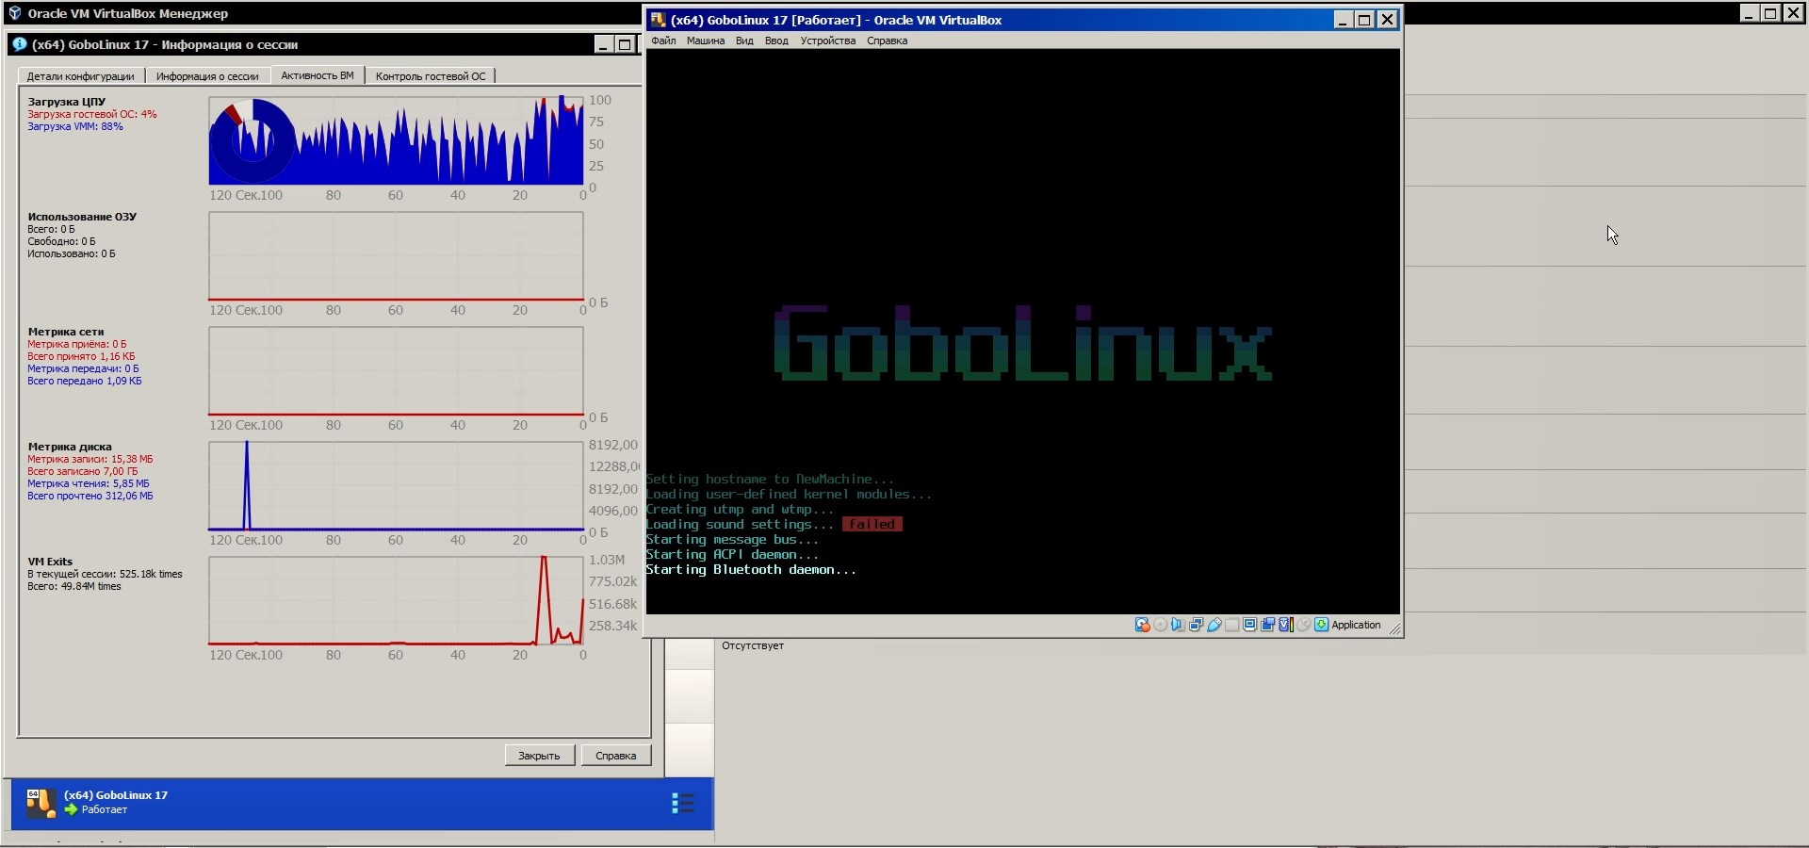Open the machine tools list icon for GoboLinux
Viewport: 1809px width, 848px height.
683,803
